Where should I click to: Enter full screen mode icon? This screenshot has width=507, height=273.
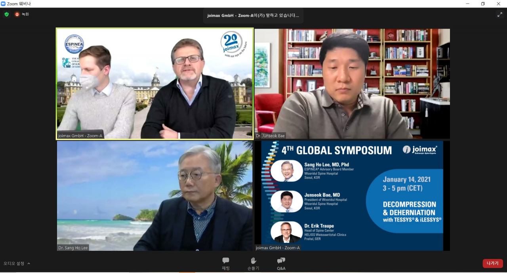click(x=500, y=15)
